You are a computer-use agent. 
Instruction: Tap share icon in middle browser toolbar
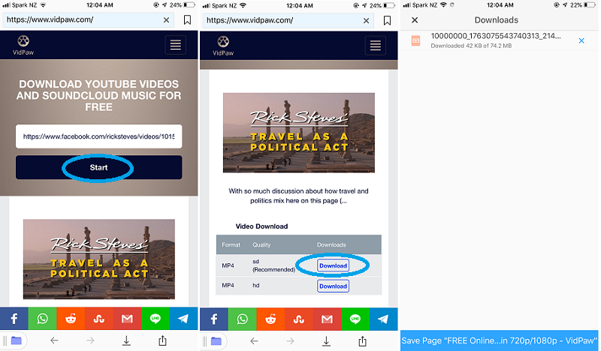click(x=362, y=340)
